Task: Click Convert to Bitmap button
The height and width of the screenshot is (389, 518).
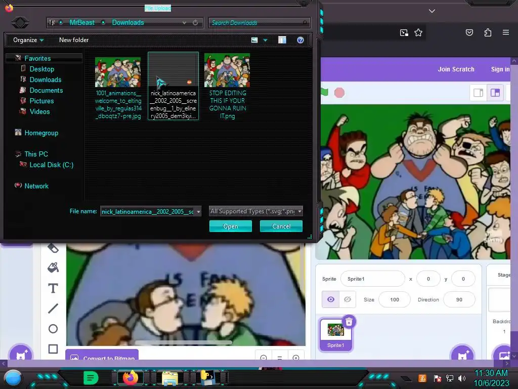Action: [x=102, y=355]
